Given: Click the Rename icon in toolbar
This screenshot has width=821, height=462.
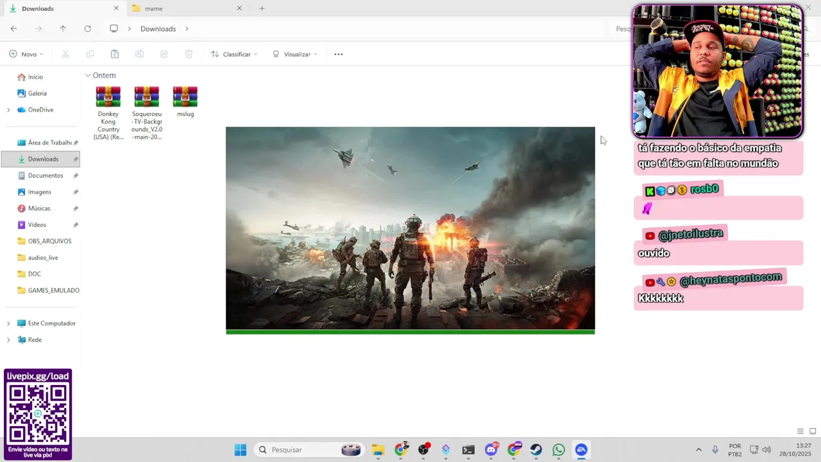Looking at the screenshot, I should tap(139, 55).
